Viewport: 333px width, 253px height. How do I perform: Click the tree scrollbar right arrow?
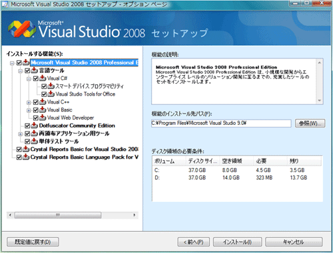click(135, 215)
